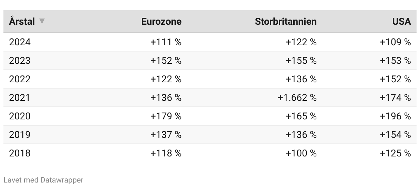Click the USA value +109 %
The height and width of the screenshot is (188, 420).
(395, 42)
